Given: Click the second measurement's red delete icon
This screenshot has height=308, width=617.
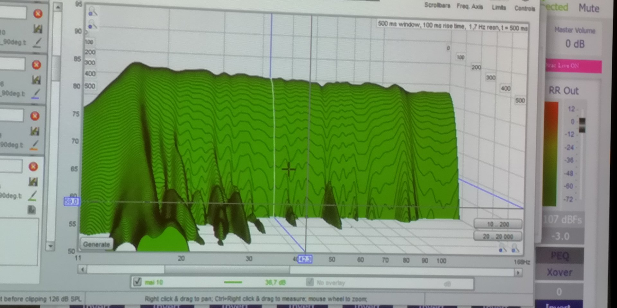Looking at the screenshot, I should pos(36,65).
